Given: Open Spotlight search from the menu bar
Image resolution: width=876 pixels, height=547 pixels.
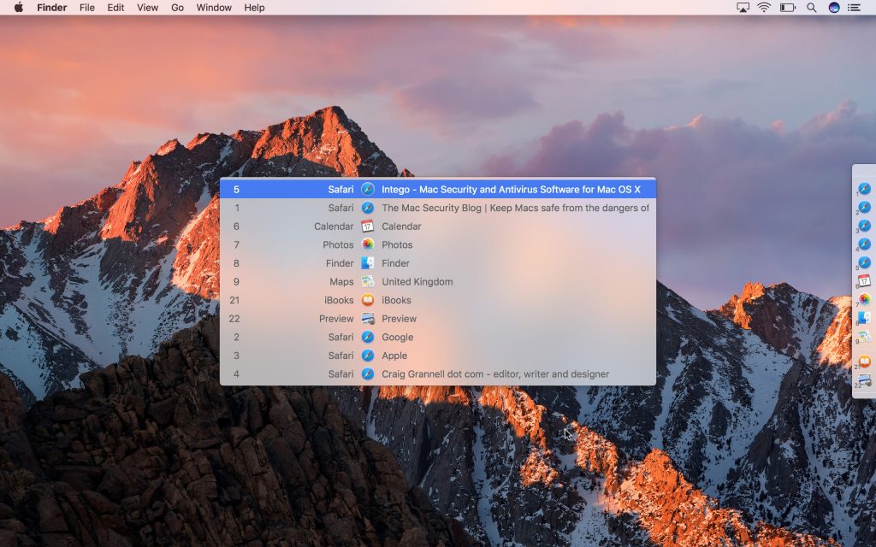Looking at the screenshot, I should pyautogui.click(x=811, y=8).
